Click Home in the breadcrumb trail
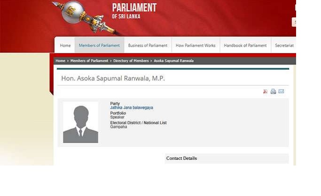Viewport: 321px width, 196px height. pos(60,61)
